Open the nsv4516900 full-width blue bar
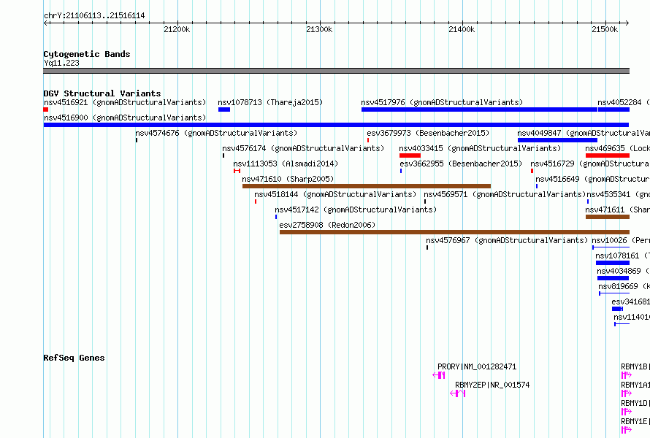This screenshot has height=438, width=650. tap(336, 125)
